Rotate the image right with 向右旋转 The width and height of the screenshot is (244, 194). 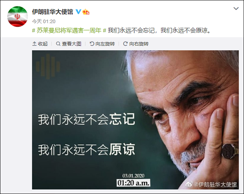pyautogui.click(x=136, y=44)
